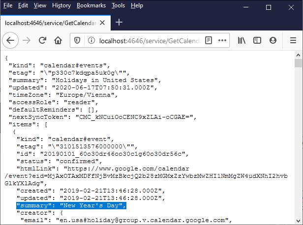Open the History menu
Screen dimensions: 303x225
tap(61, 6)
